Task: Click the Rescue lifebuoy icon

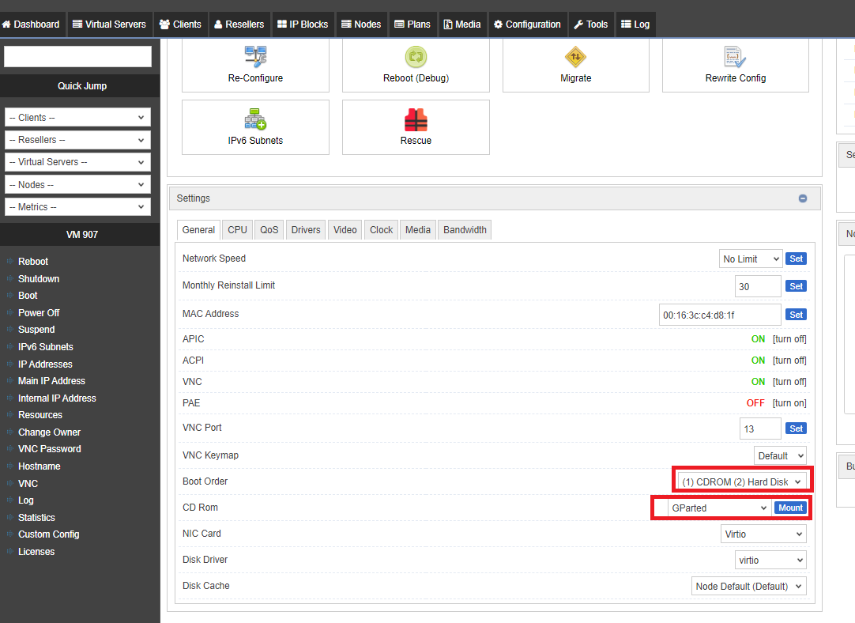Action: click(416, 119)
